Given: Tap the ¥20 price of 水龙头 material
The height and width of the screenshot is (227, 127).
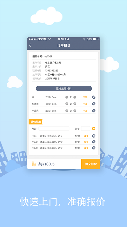Looking at the screenshot, I should 85,111.
